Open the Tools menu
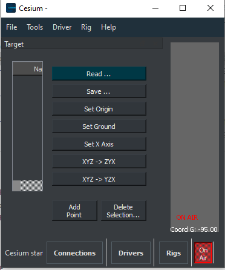This screenshot has height=270, width=225. (35, 27)
